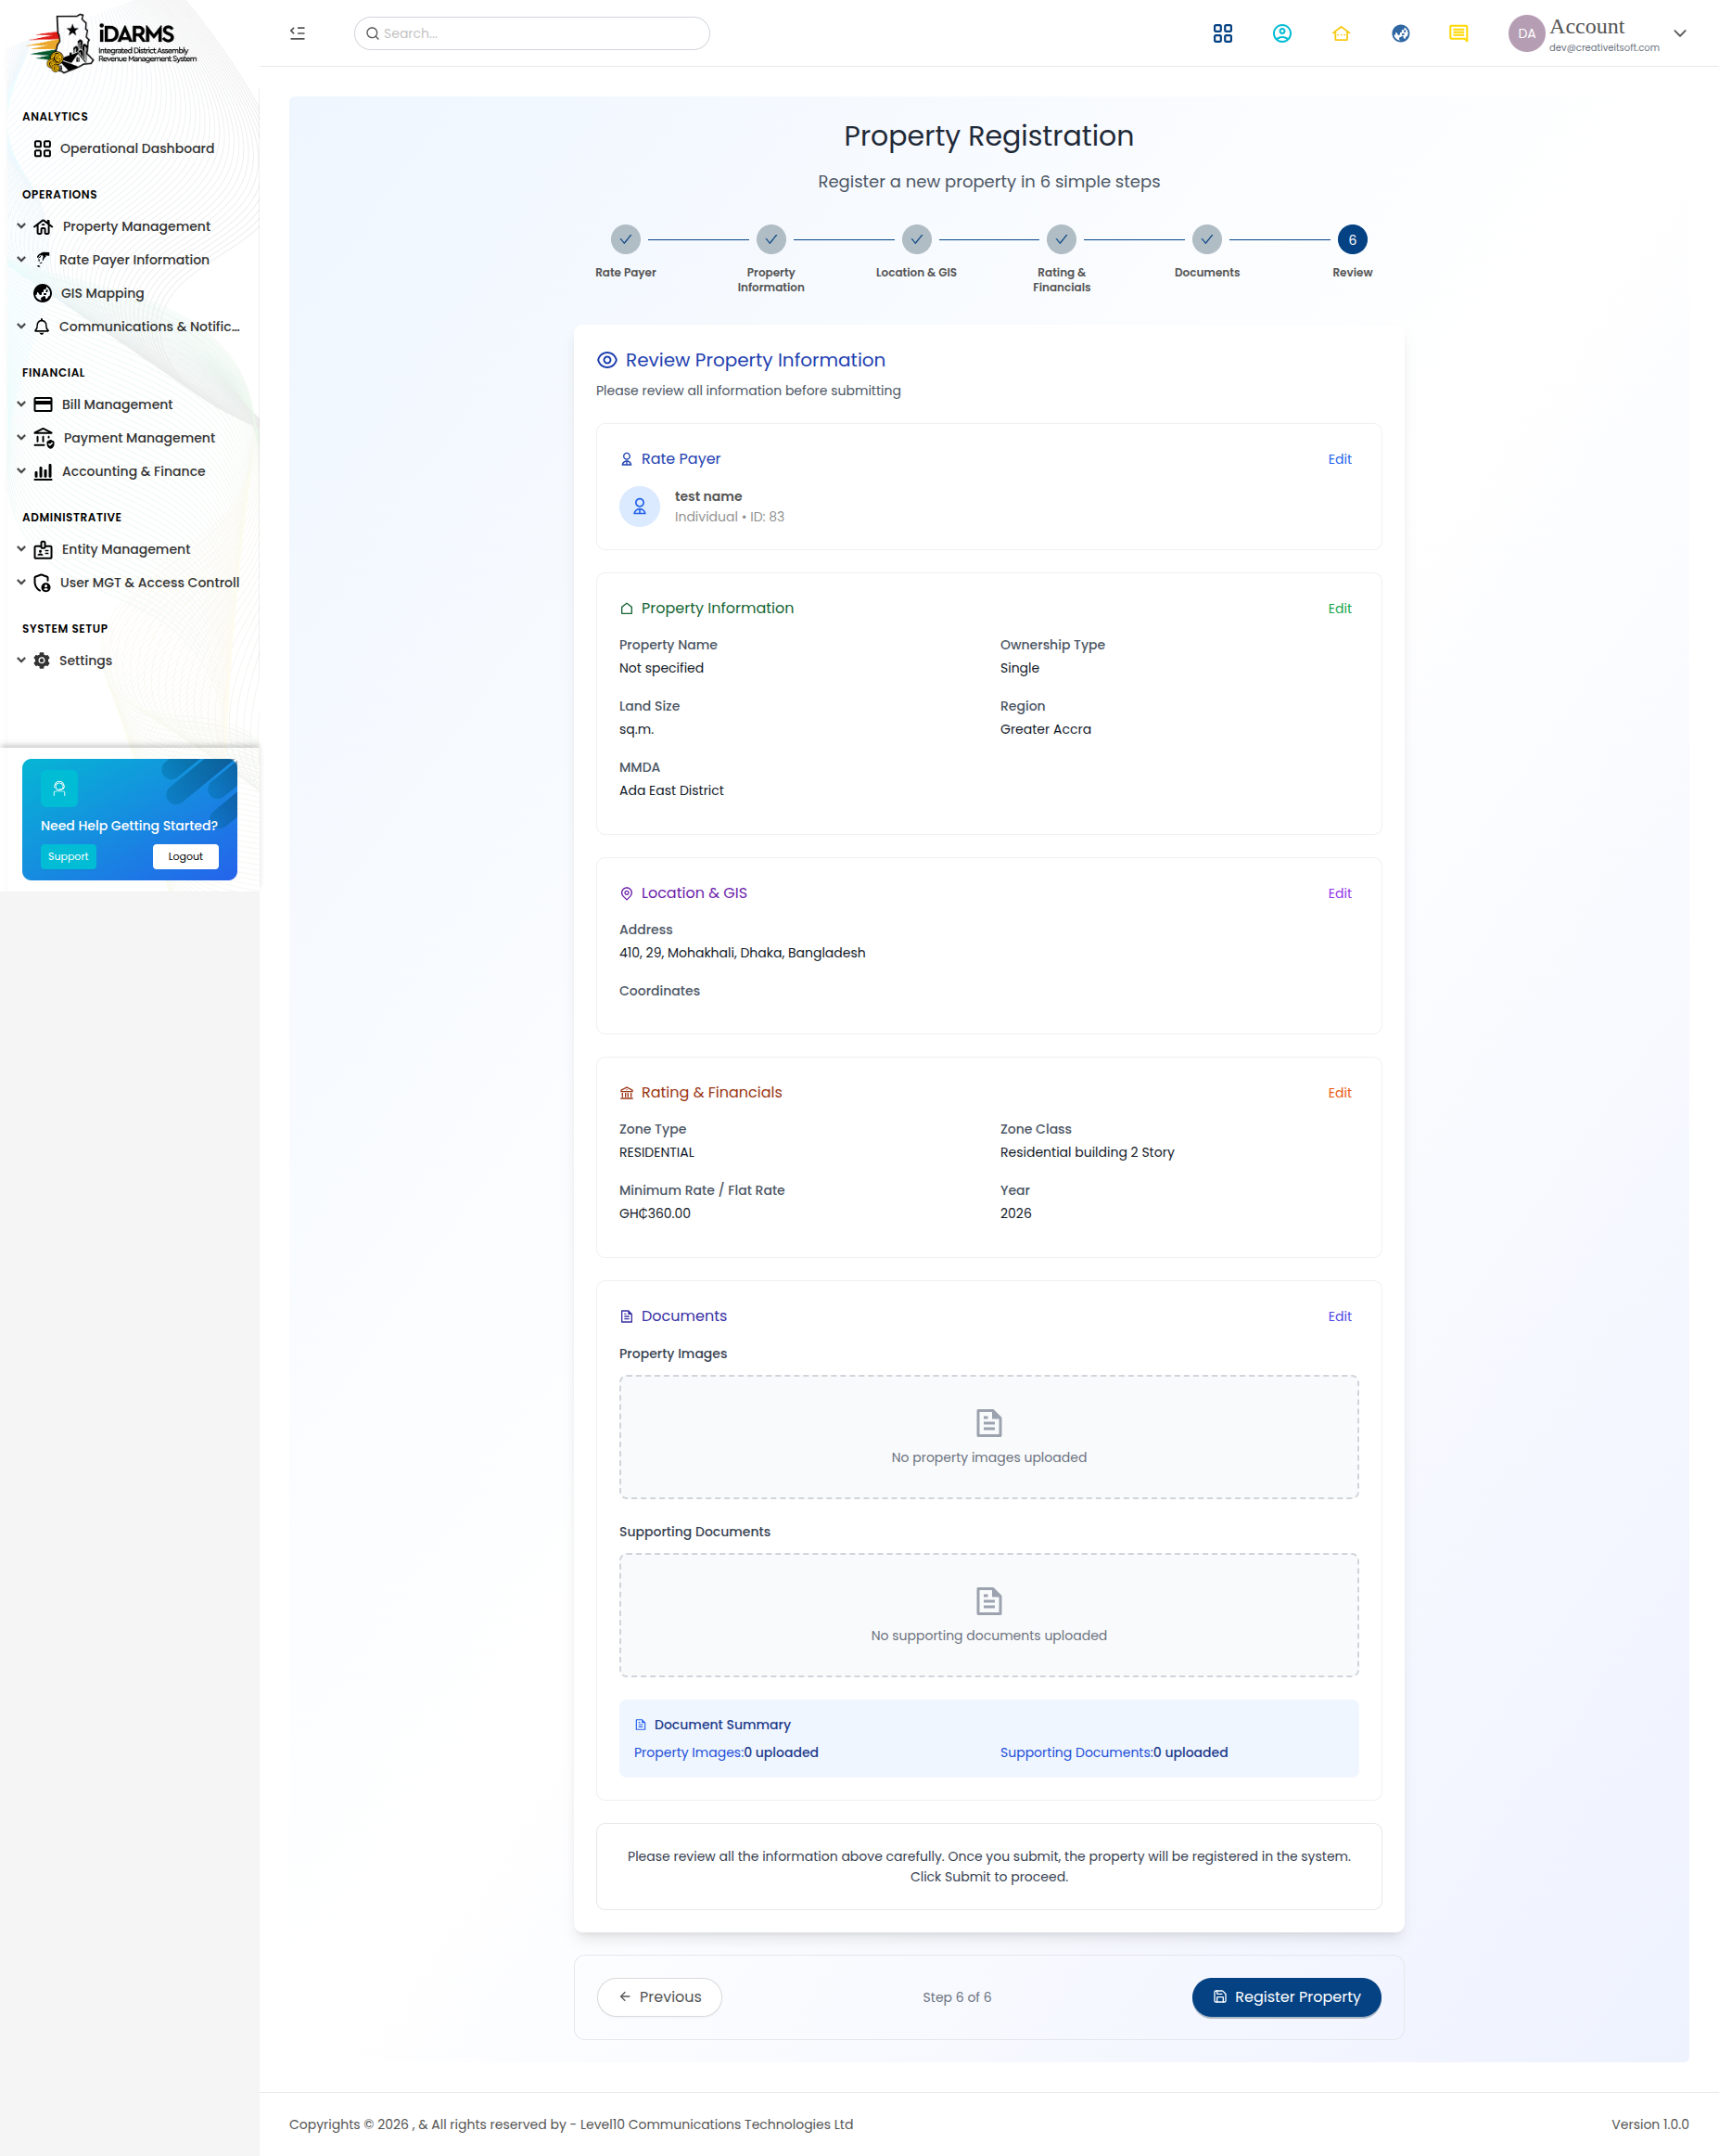
Task: Go back with the Previous button
Action: point(659,1997)
